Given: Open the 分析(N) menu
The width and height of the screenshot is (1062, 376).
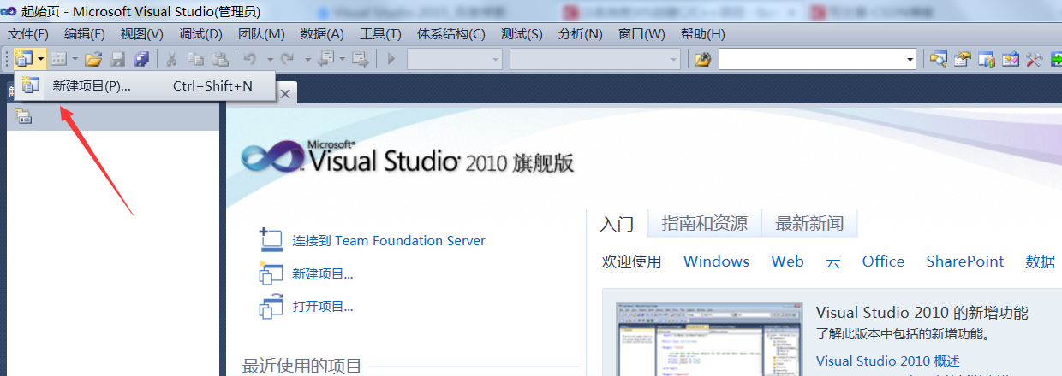Looking at the screenshot, I should click(580, 34).
